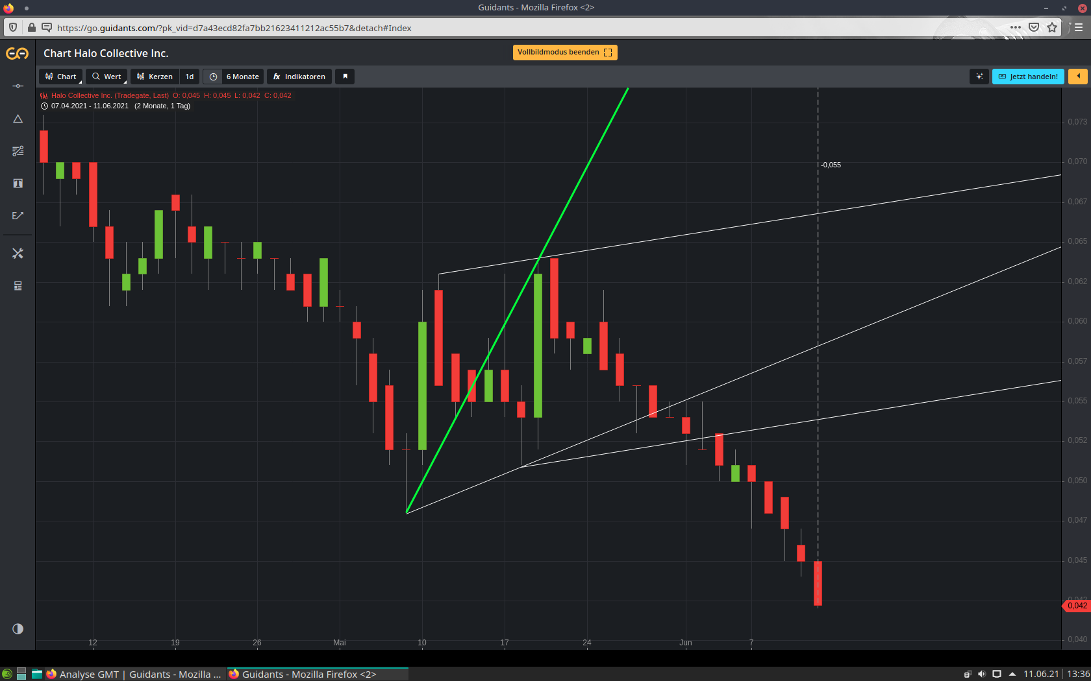Click the padlock site security icon
Viewport: 1091px width, 681px height.
(x=31, y=28)
